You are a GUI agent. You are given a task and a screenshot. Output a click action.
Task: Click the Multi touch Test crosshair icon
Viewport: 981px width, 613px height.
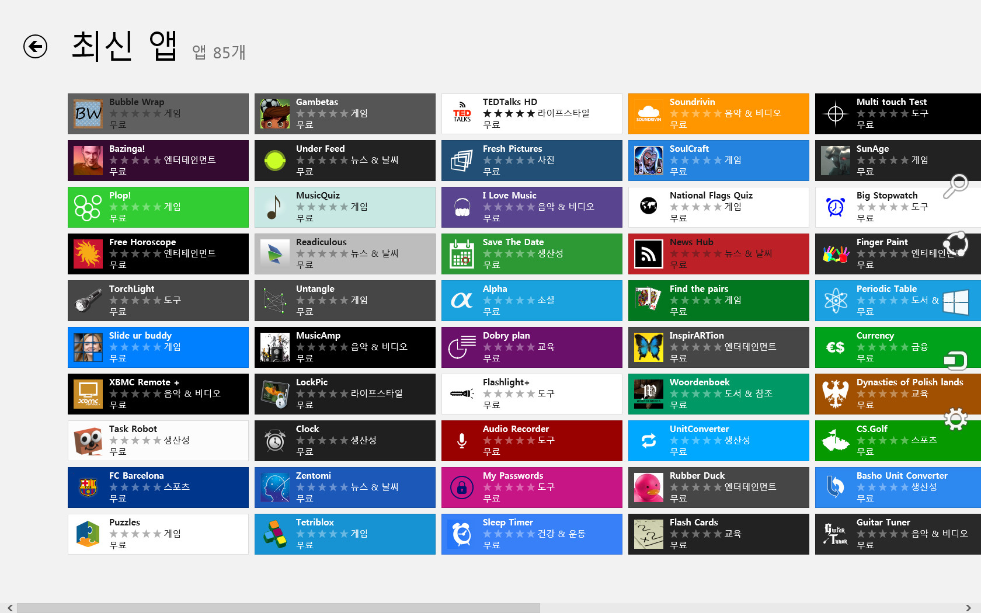coord(836,114)
